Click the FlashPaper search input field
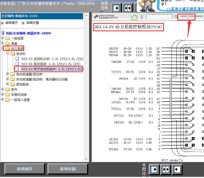204x178 pixels. click(x=159, y=17)
